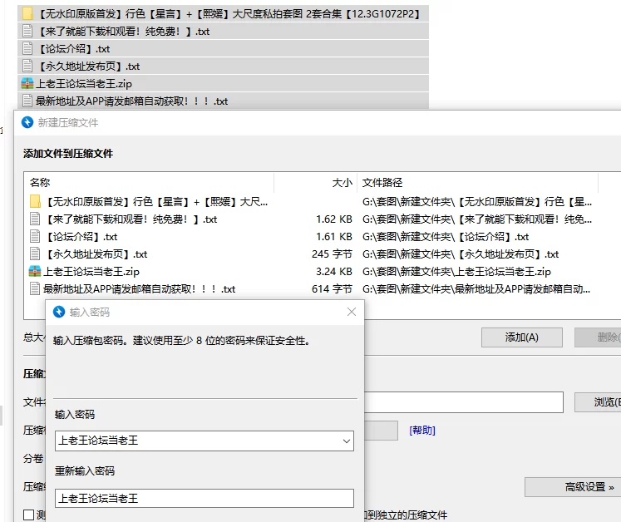This screenshot has height=522, width=621.
Task: Click the text file icon beside 【论坛介绍】.txt in dialog
Action: pyautogui.click(x=35, y=237)
